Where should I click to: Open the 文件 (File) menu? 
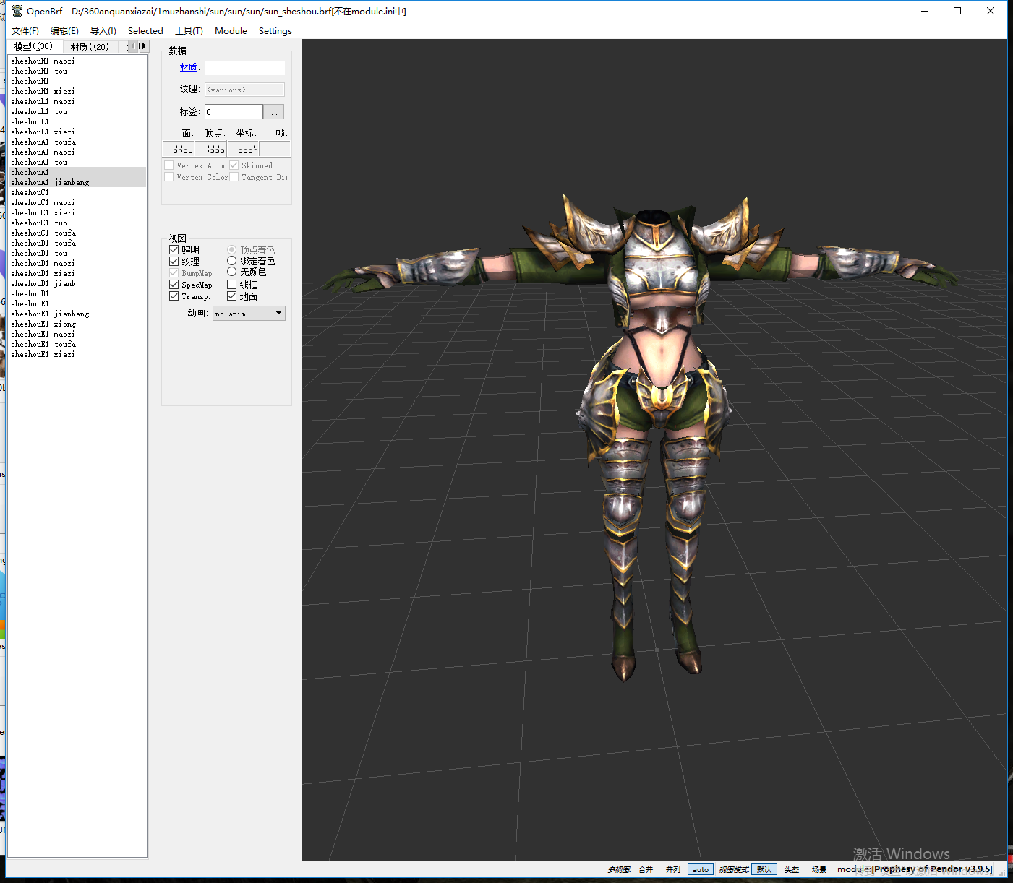coord(25,31)
